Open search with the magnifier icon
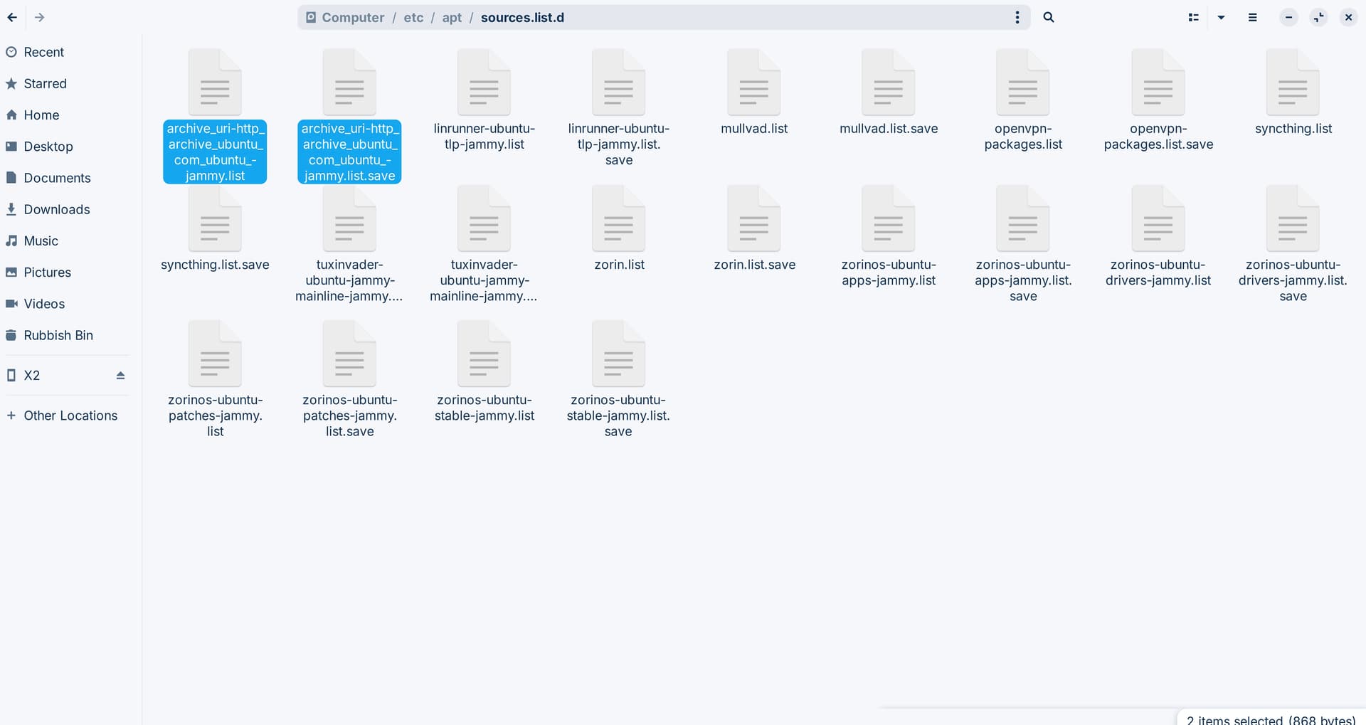 pos(1049,17)
